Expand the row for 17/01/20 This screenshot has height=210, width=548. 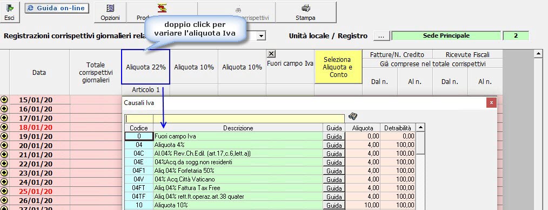tap(4, 118)
